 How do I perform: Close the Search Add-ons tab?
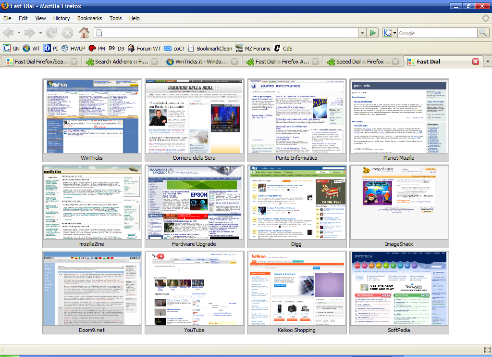[154, 62]
